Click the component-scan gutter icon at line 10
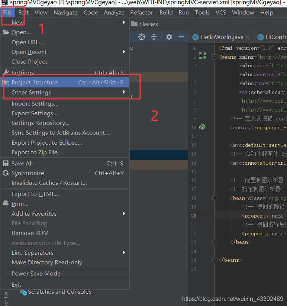The width and height of the screenshot is (287, 306). 202,127
